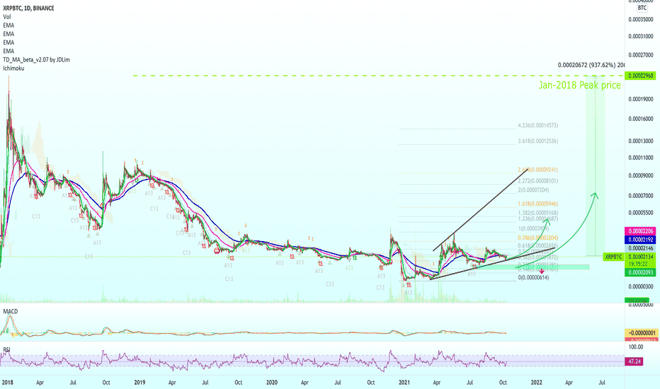660x389 pixels.
Task: Select the Vol indicator legend label
Action: 7,17
